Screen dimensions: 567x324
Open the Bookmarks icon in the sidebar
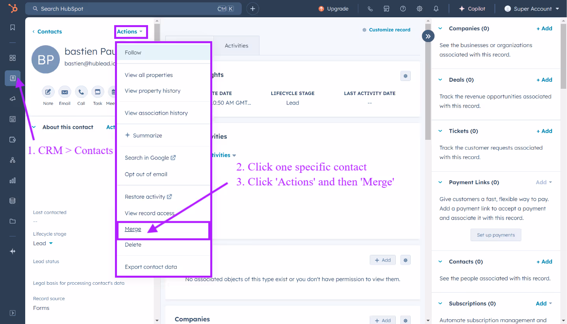12,27
